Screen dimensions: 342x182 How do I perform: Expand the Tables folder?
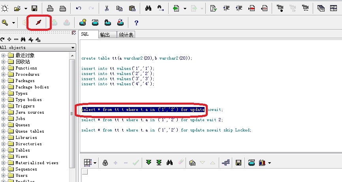[3, 150]
